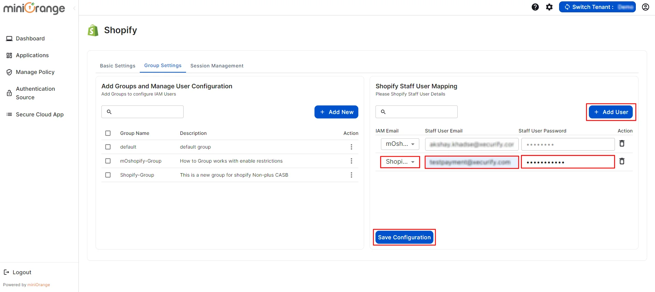Collapse the sidebar using the chevron
This screenshot has height=292, width=655.
(74, 8)
